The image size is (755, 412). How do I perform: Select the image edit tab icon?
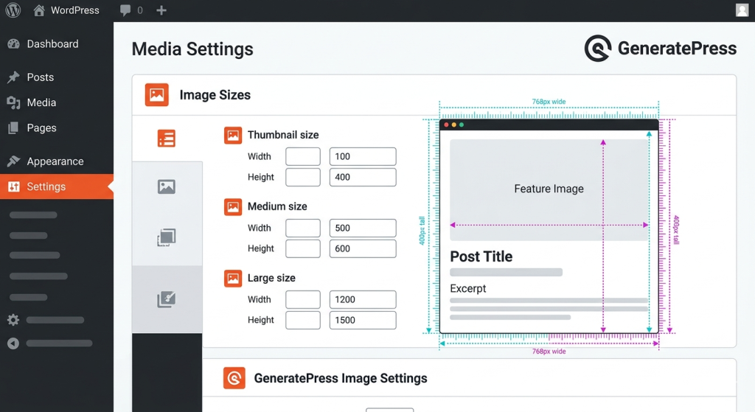coord(167,299)
